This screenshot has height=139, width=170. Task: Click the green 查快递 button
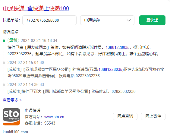(x=152, y=20)
